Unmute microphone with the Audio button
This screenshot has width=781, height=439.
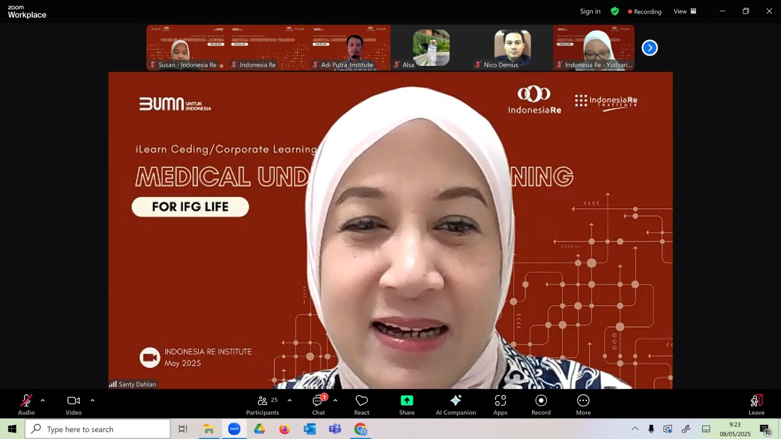[26, 404]
